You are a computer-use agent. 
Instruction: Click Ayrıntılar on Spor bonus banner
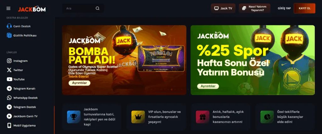(x=208, y=86)
